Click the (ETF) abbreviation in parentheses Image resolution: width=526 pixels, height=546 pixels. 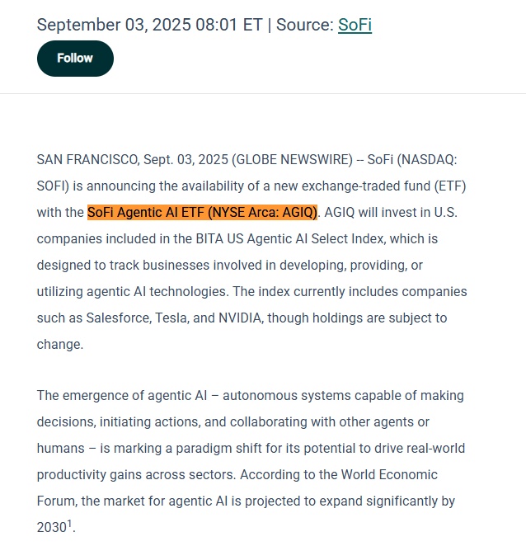coord(450,186)
